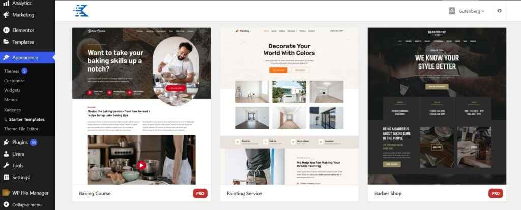Viewport: 521px width, 210px height.
Task: Click the Kadence logo in the header
Action: 81,11
